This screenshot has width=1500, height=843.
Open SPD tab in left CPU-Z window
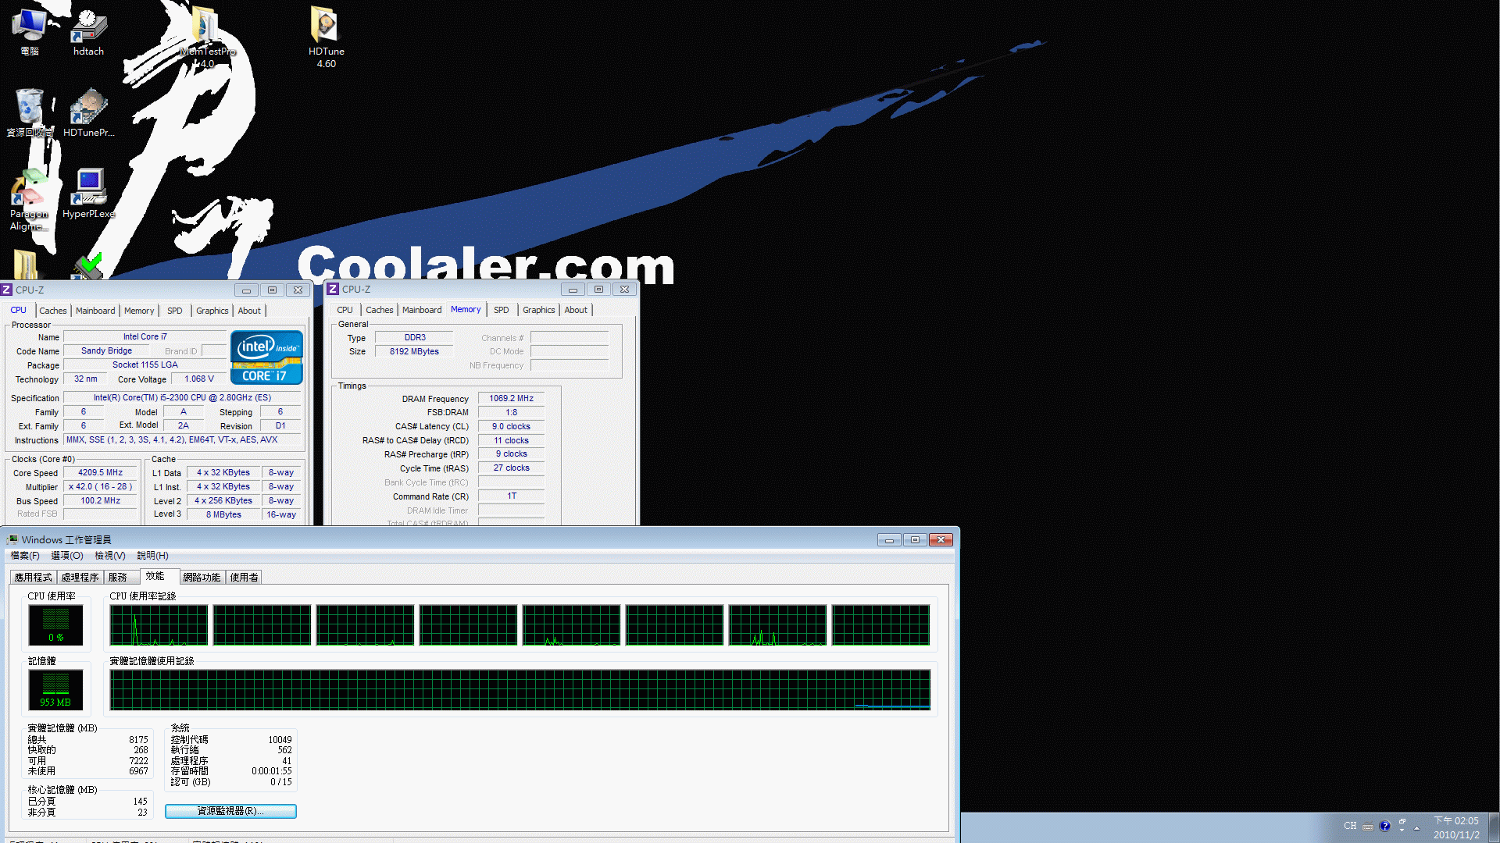click(175, 311)
